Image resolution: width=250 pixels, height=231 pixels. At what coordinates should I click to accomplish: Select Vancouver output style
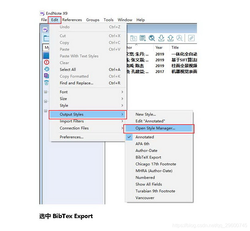click(x=159, y=198)
